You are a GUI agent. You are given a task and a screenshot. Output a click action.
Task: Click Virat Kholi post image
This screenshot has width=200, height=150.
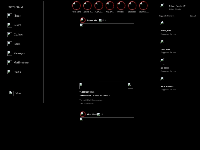[x=107, y=134]
